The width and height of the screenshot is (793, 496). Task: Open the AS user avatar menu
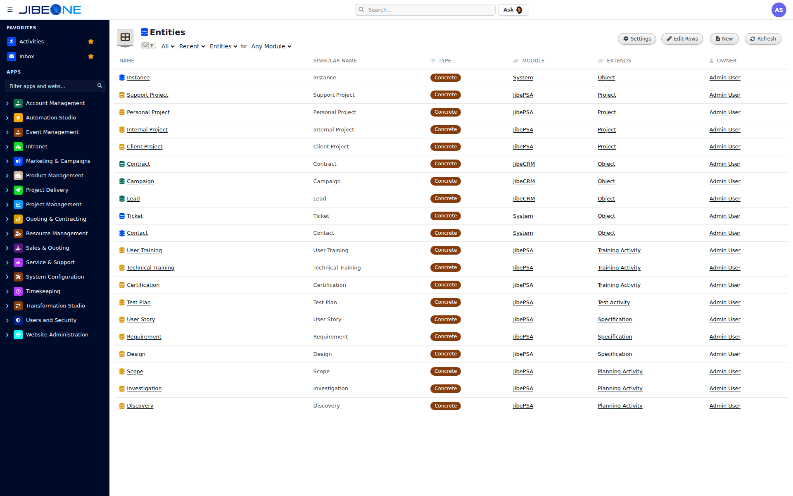click(x=779, y=10)
